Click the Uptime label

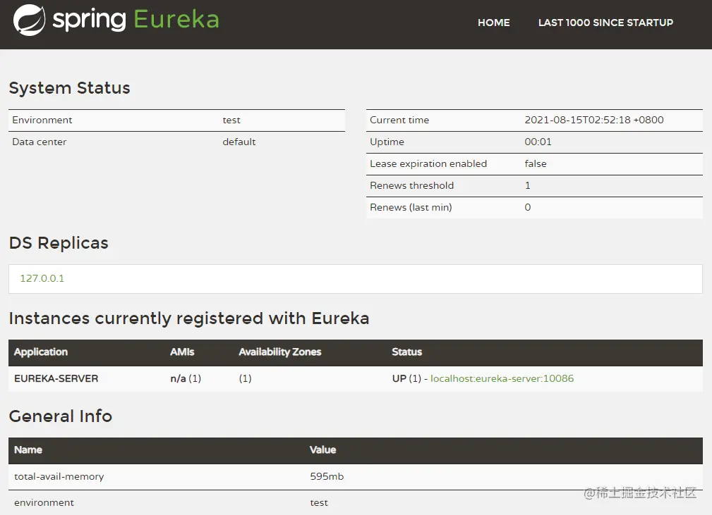387,142
